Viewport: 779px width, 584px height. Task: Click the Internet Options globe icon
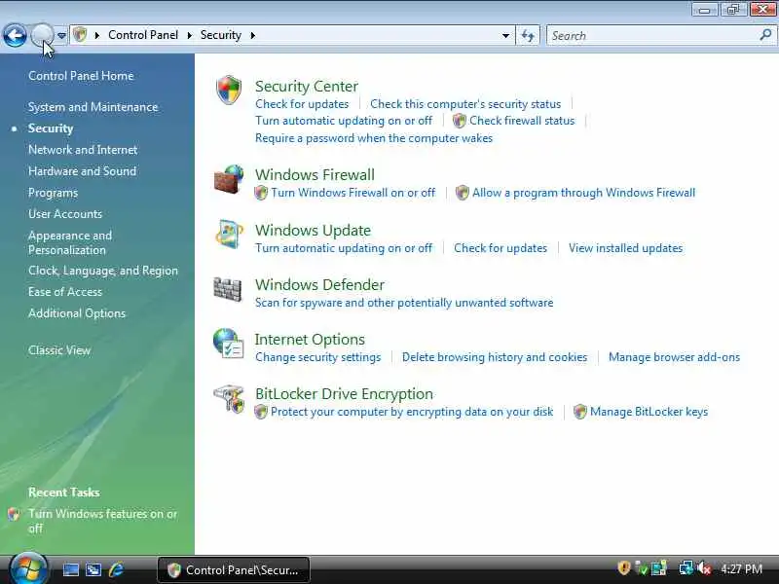click(228, 344)
